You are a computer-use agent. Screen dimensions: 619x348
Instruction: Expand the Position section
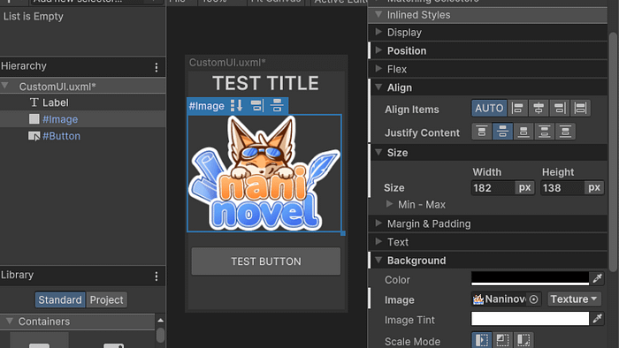pyautogui.click(x=378, y=50)
